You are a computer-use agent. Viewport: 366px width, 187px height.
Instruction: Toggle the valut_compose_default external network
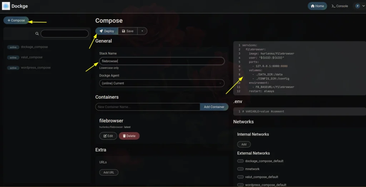[x=240, y=177]
